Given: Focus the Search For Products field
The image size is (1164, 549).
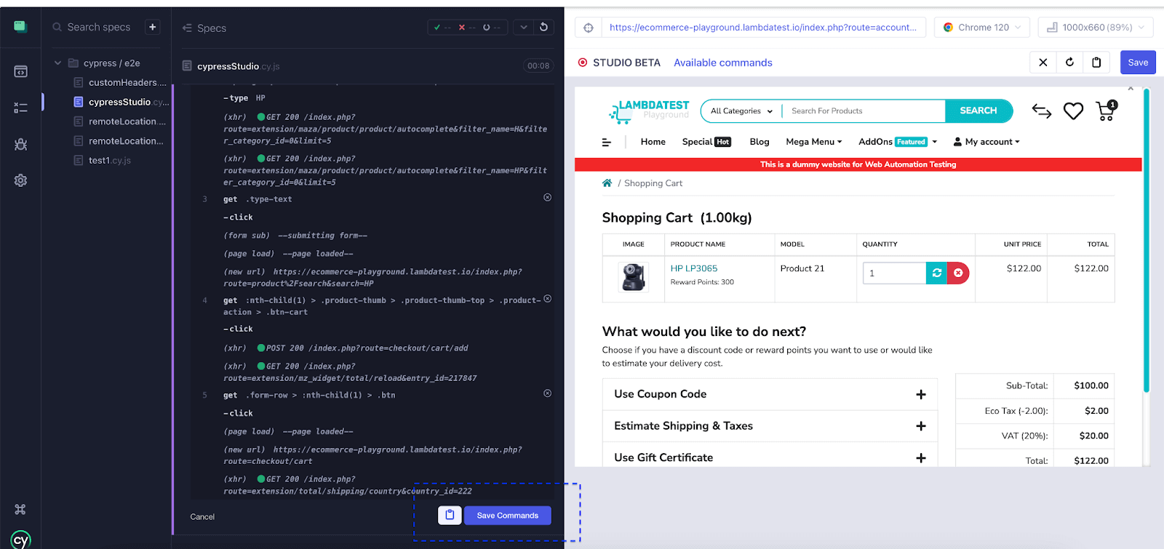Looking at the screenshot, I should [864, 111].
